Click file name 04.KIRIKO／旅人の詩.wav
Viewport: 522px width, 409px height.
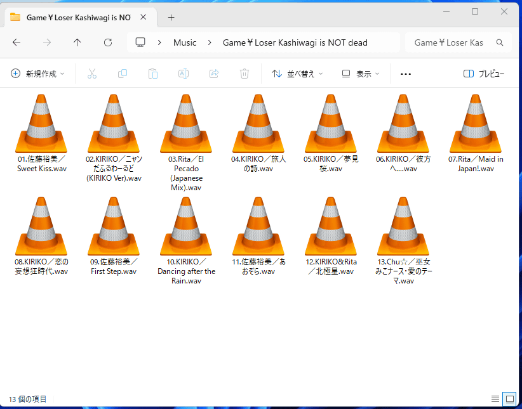point(258,164)
